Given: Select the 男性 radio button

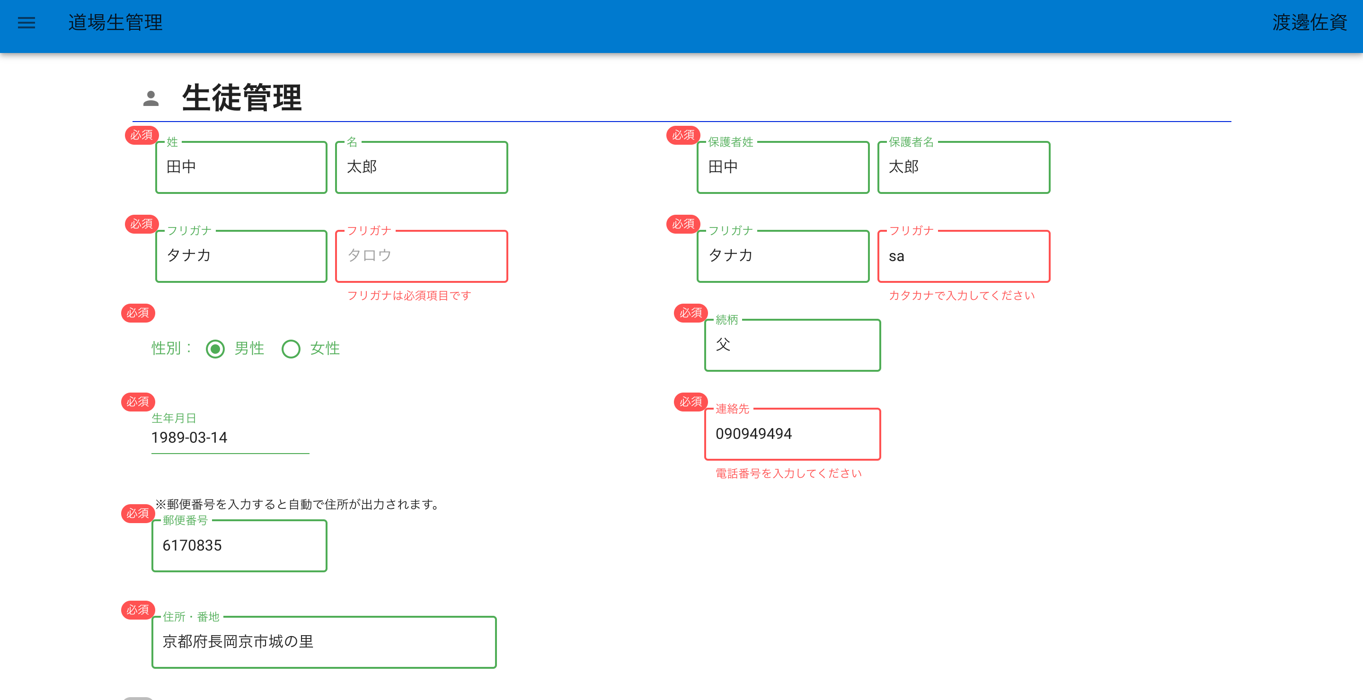Looking at the screenshot, I should point(215,349).
